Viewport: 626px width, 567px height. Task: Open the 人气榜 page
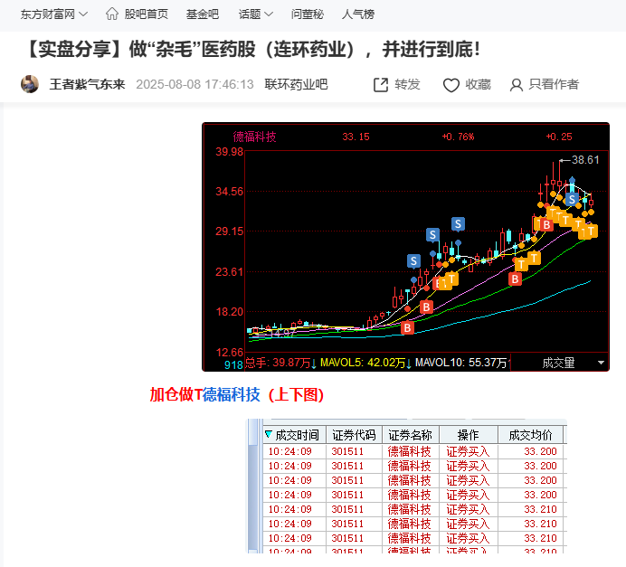[358, 14]
